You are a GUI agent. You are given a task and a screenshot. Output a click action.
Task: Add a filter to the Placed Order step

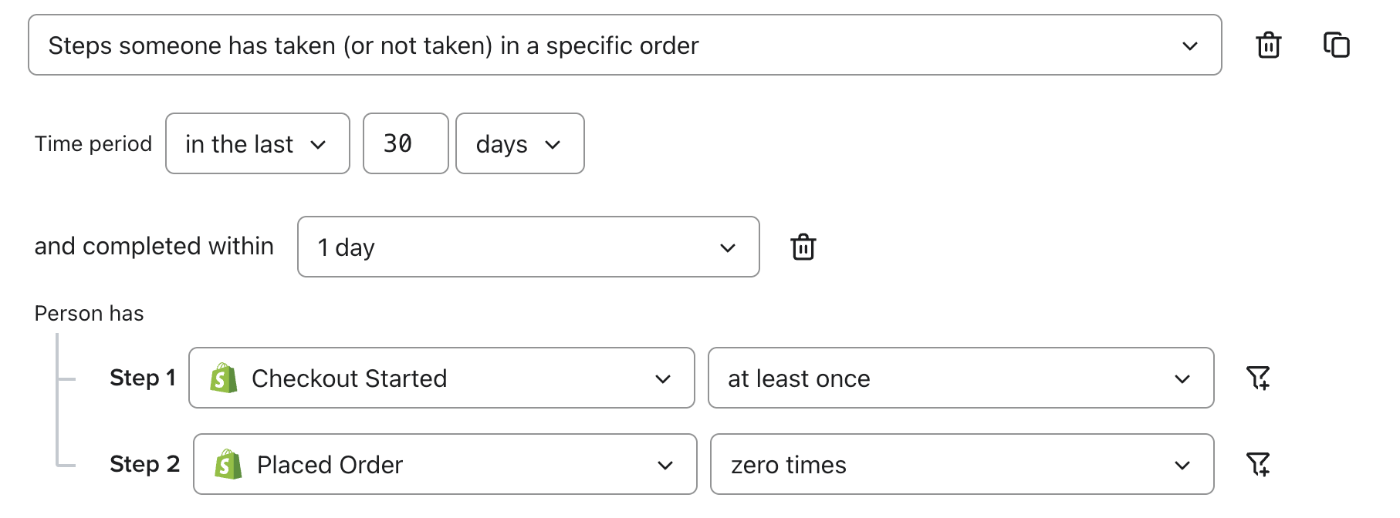point(1259,464)
